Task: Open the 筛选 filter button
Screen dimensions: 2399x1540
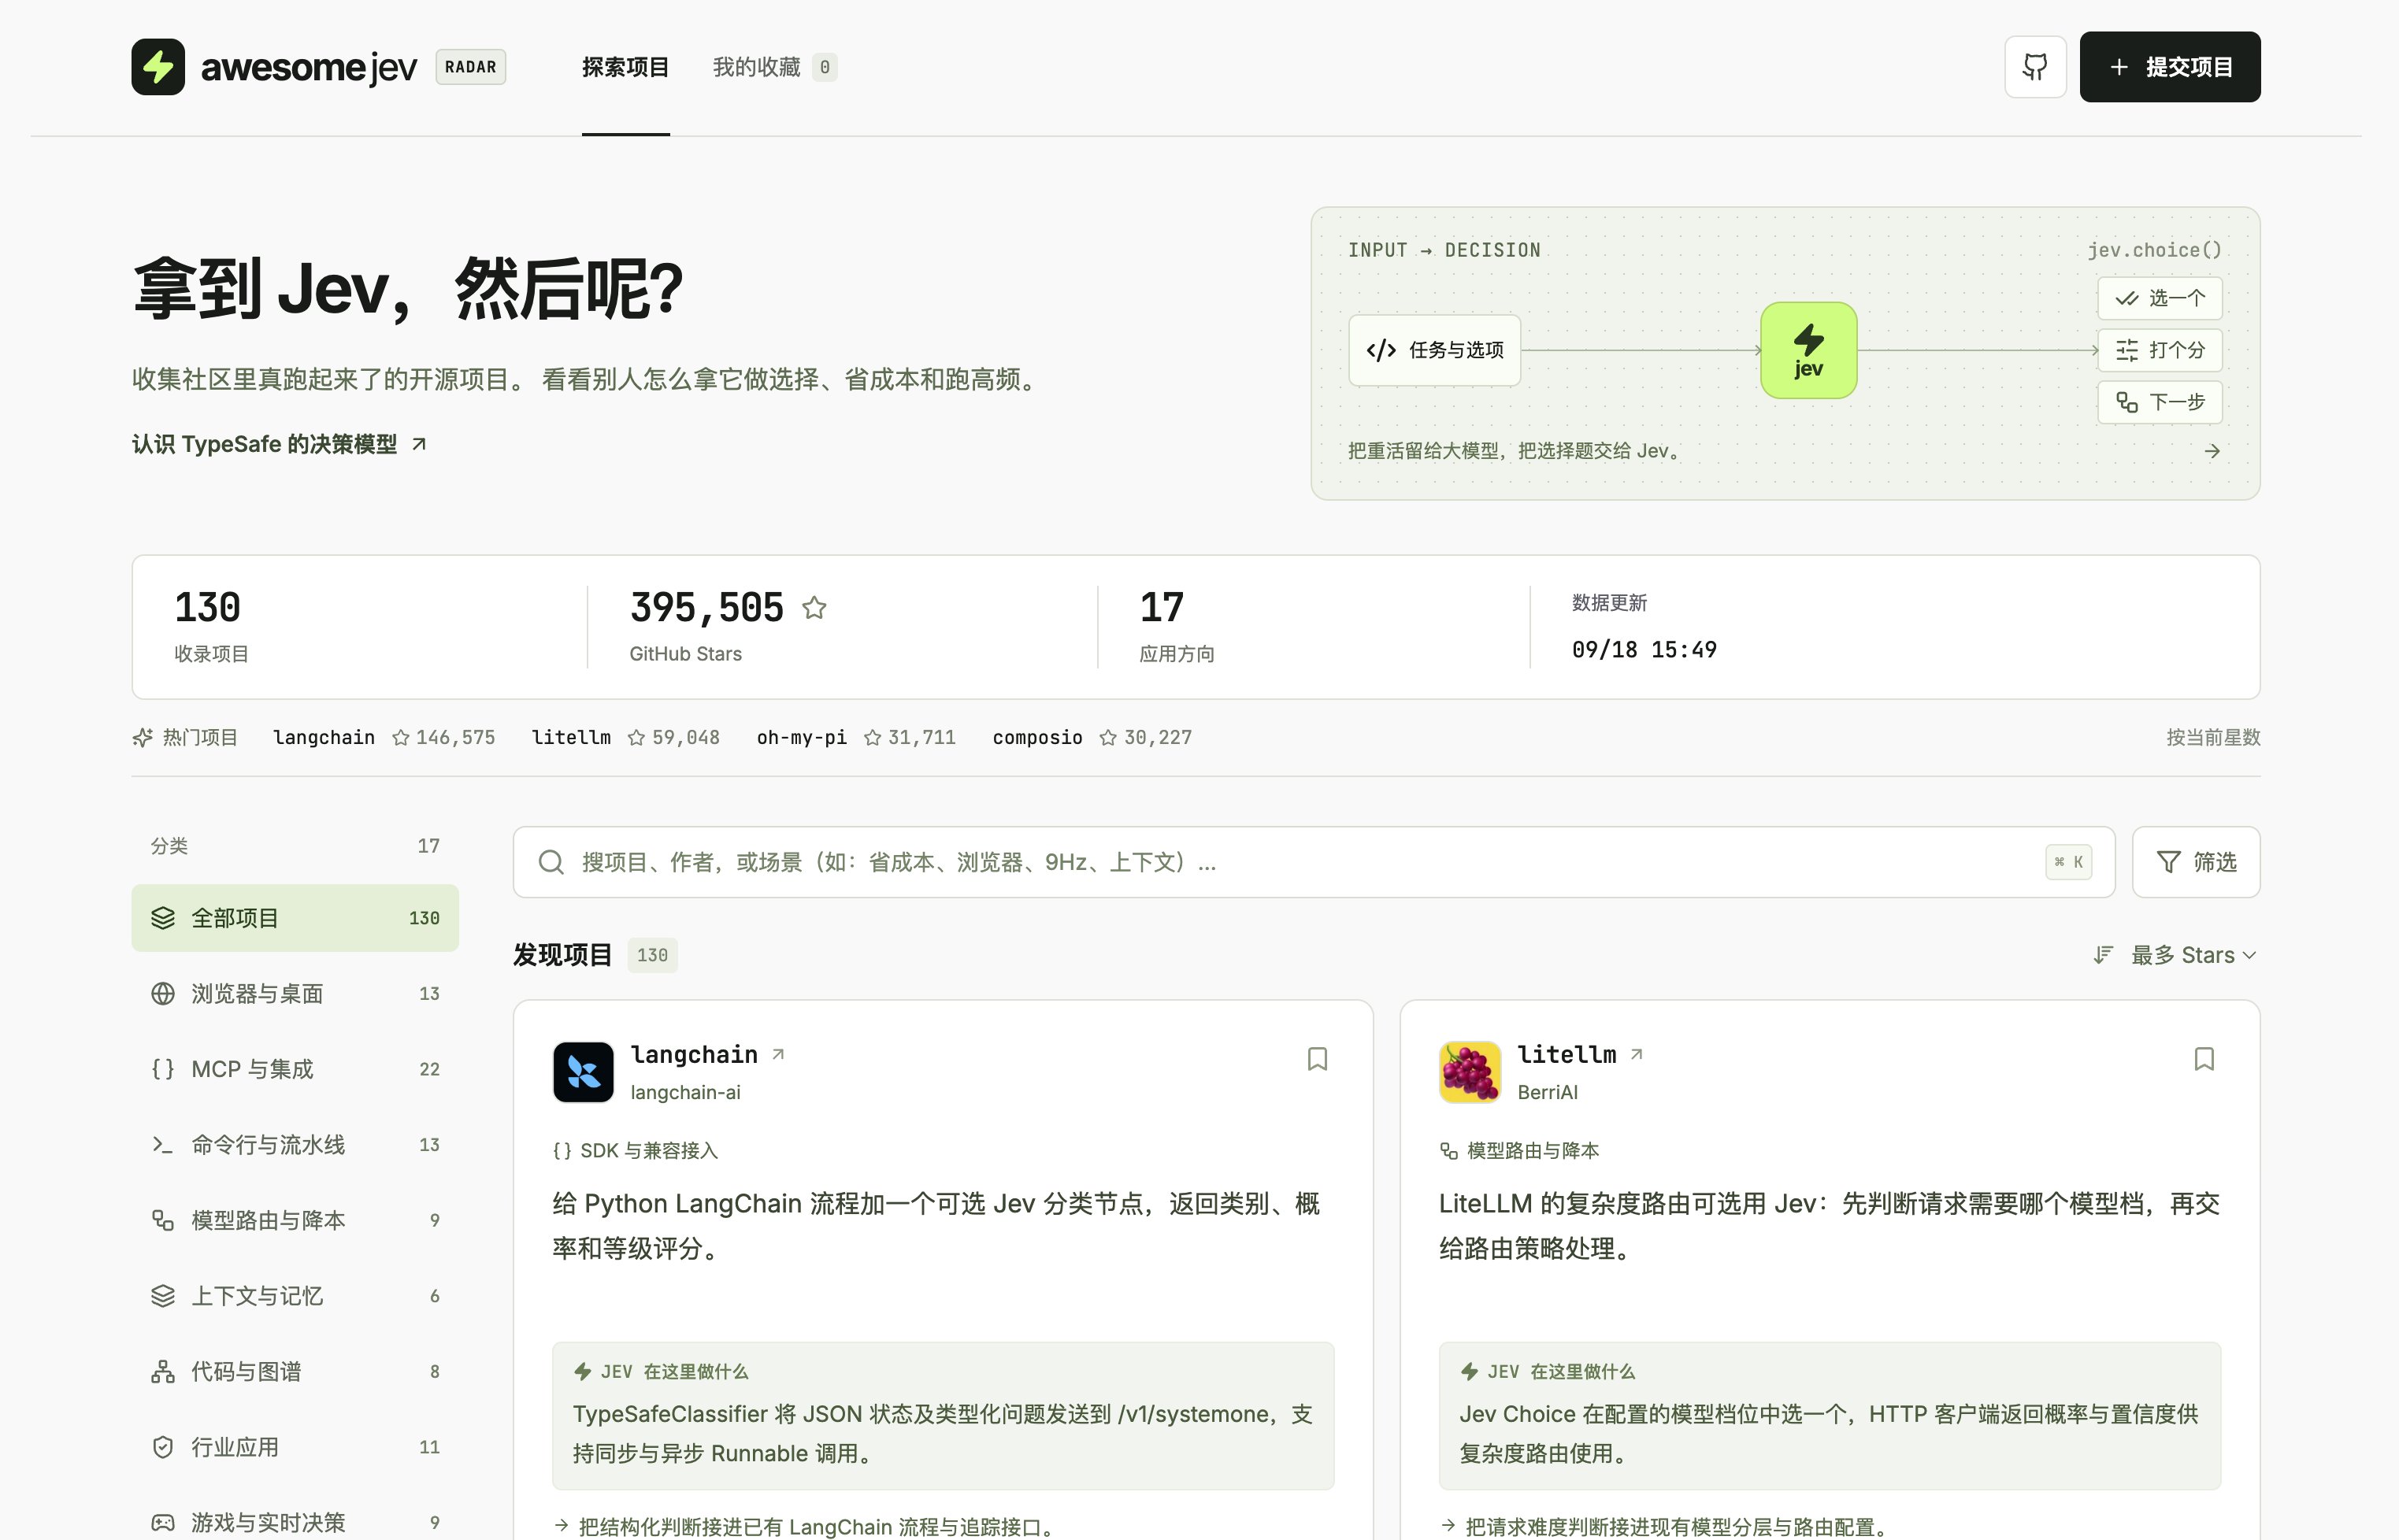Action: point(2196,862)
